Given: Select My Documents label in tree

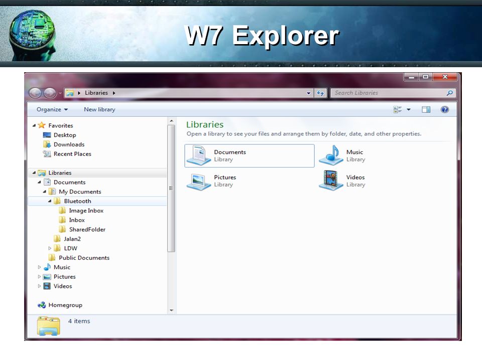Looking at the screenshot, I should [x=80, y=192].
